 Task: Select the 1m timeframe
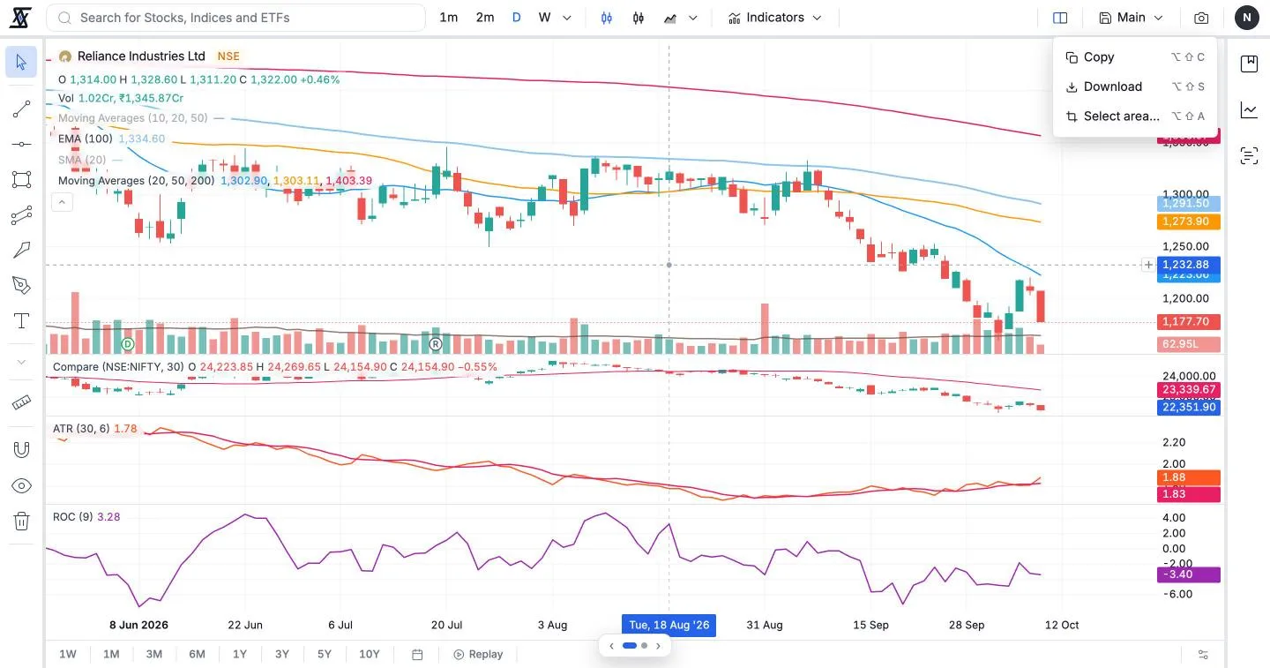point(449,18)
